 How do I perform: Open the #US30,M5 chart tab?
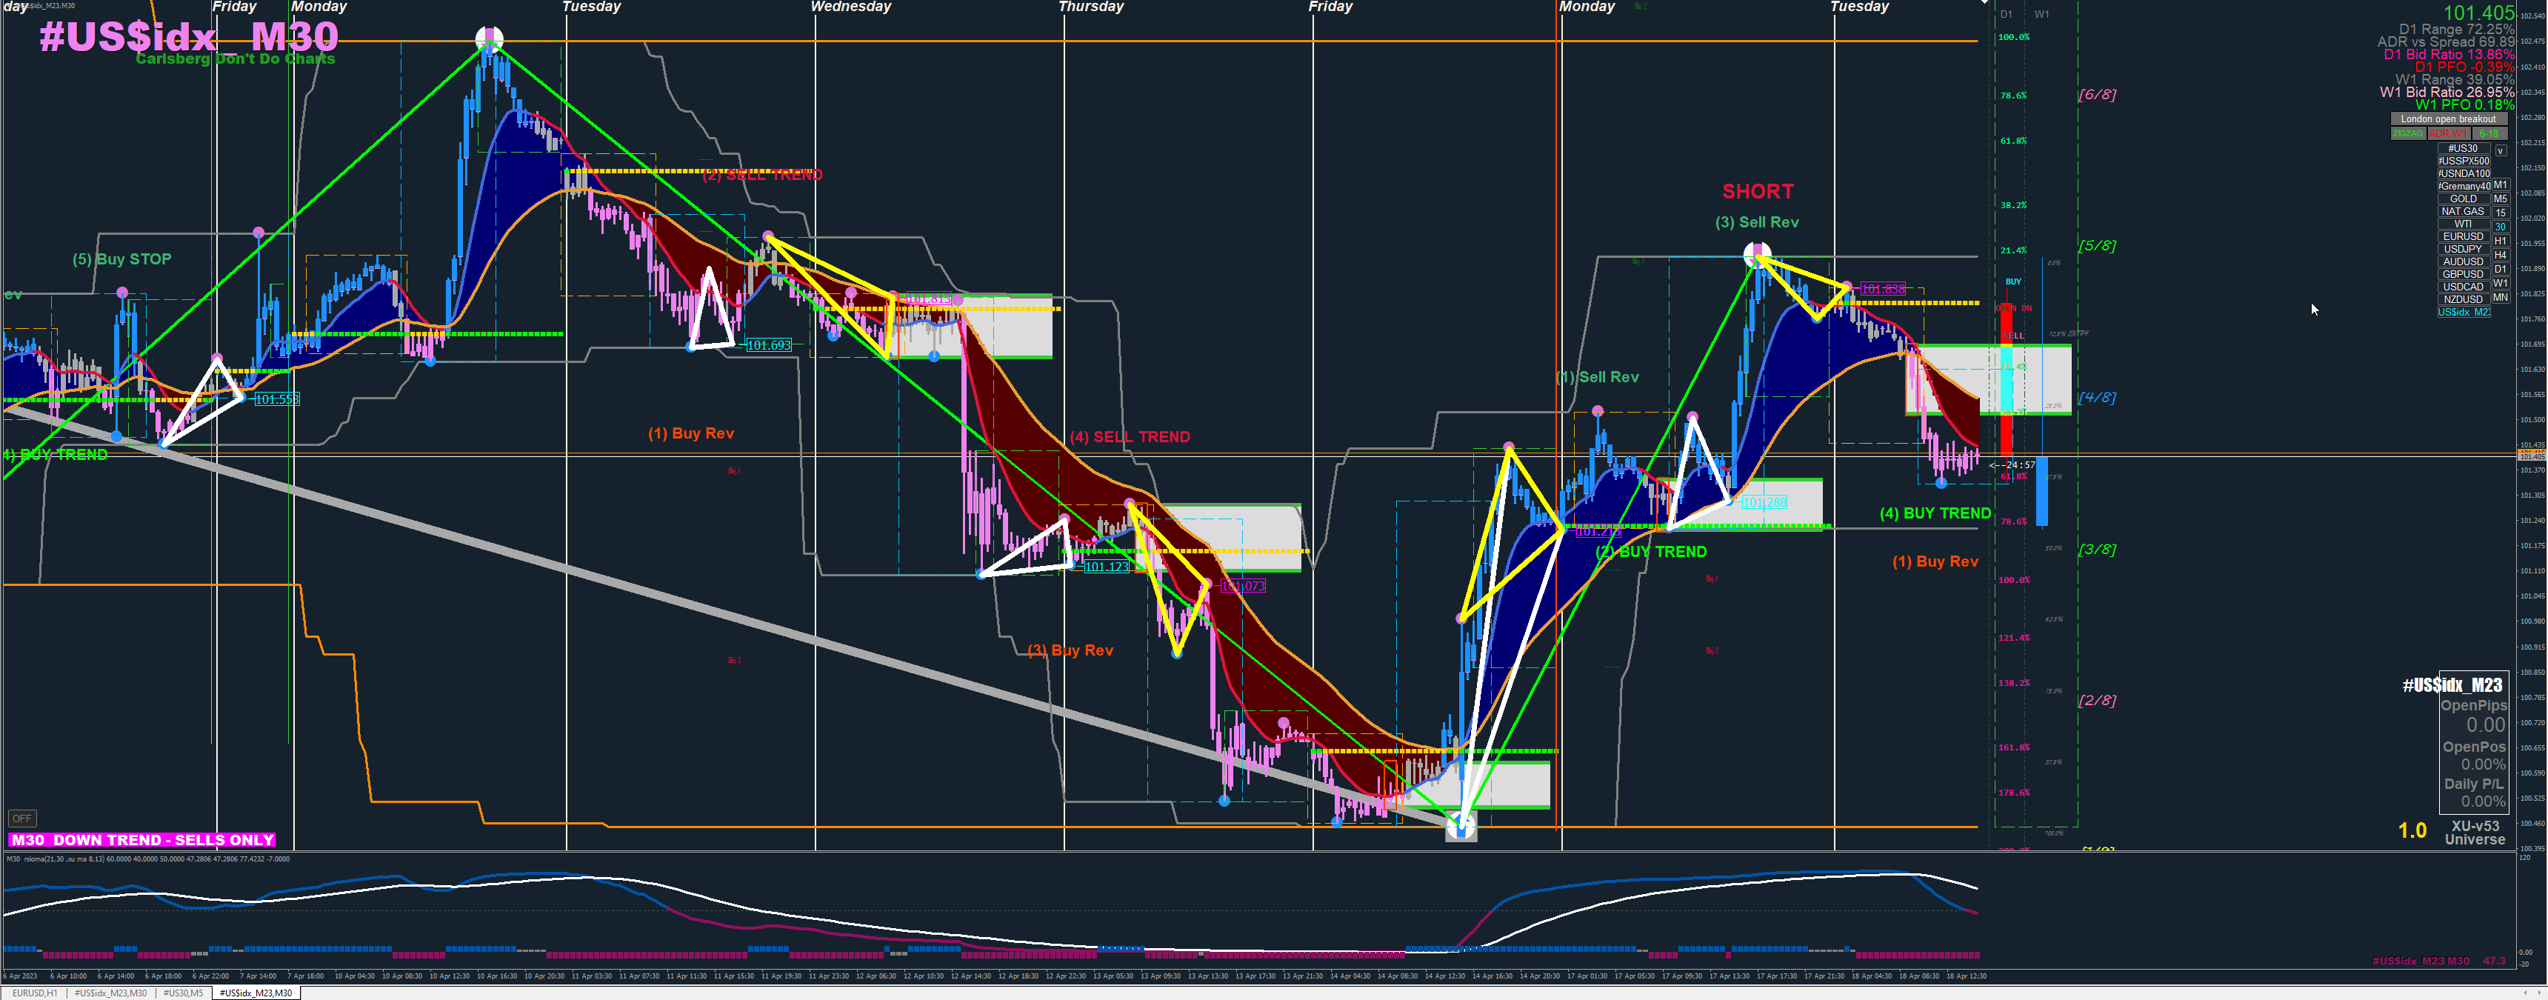(x=183, y=993)
